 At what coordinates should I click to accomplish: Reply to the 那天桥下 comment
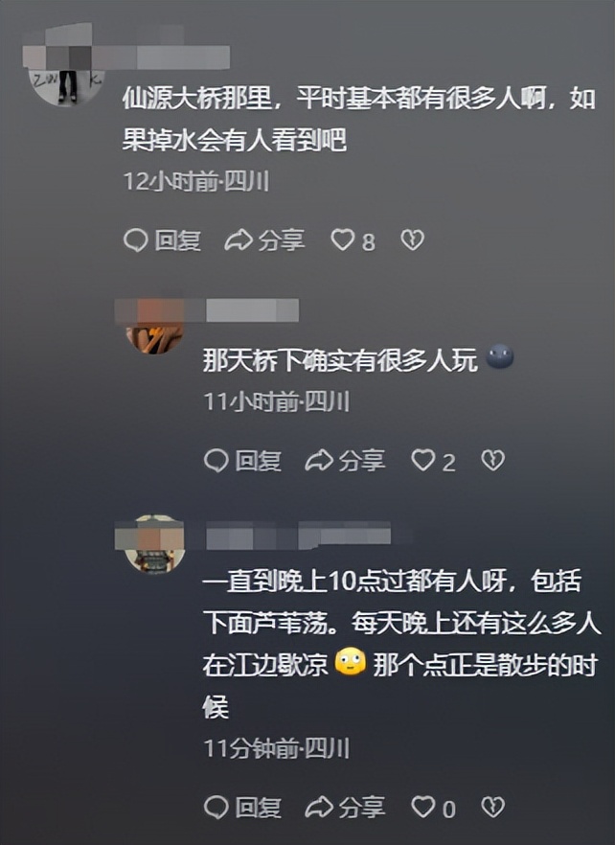(242, 461)
